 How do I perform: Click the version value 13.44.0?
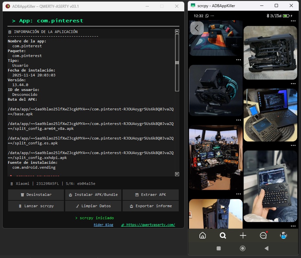[20, 85]
